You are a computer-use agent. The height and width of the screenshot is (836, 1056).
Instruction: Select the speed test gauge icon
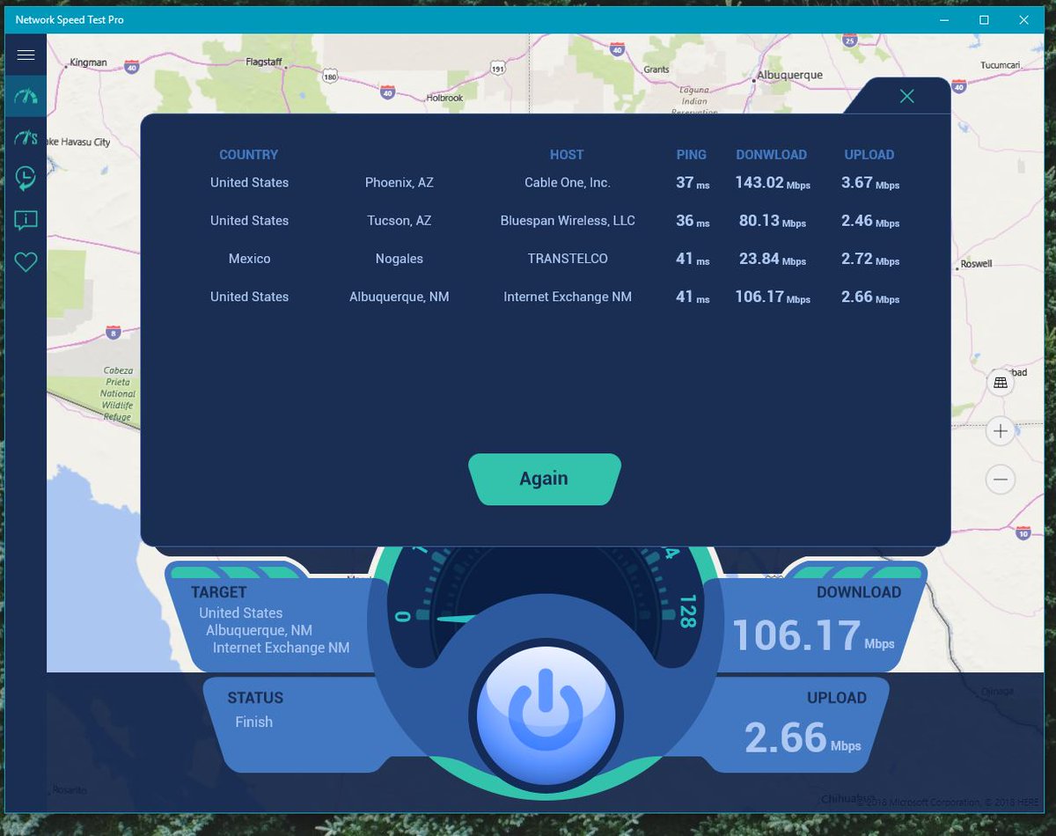pos(26,97)
